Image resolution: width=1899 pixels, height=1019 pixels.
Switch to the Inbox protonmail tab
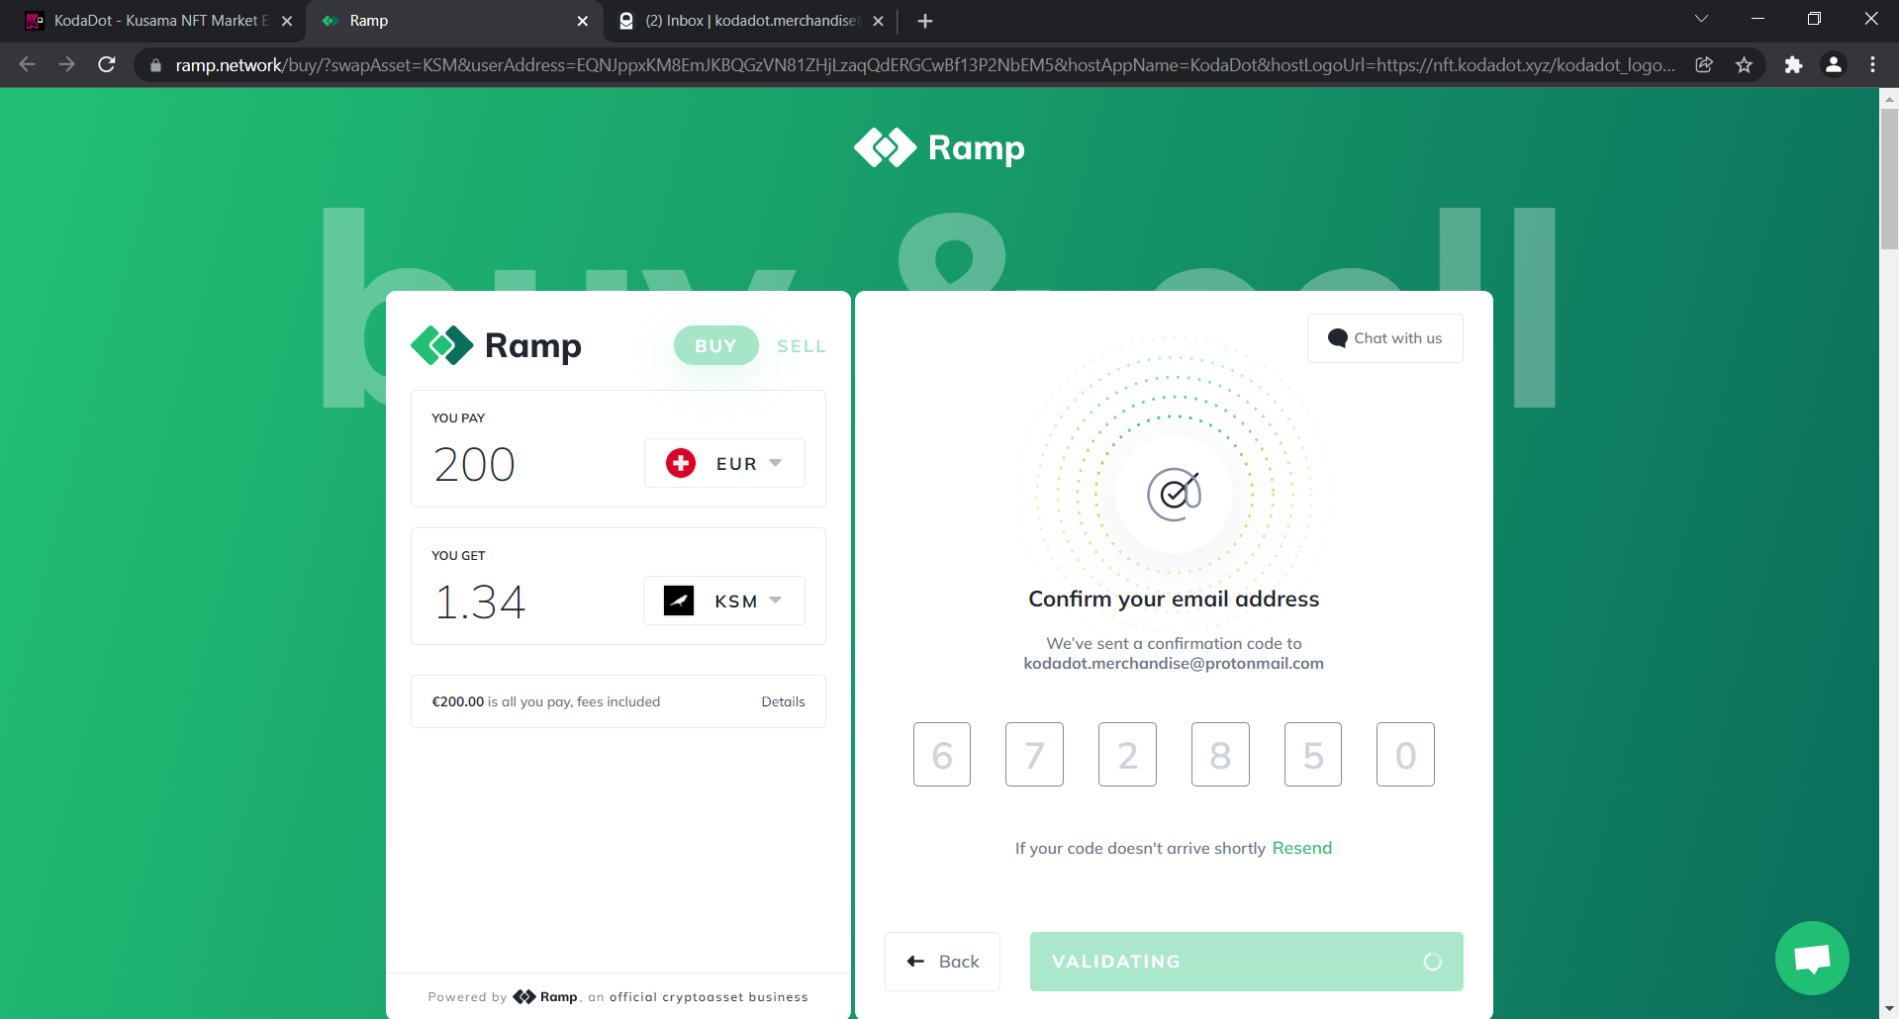[x=750, y=21]
